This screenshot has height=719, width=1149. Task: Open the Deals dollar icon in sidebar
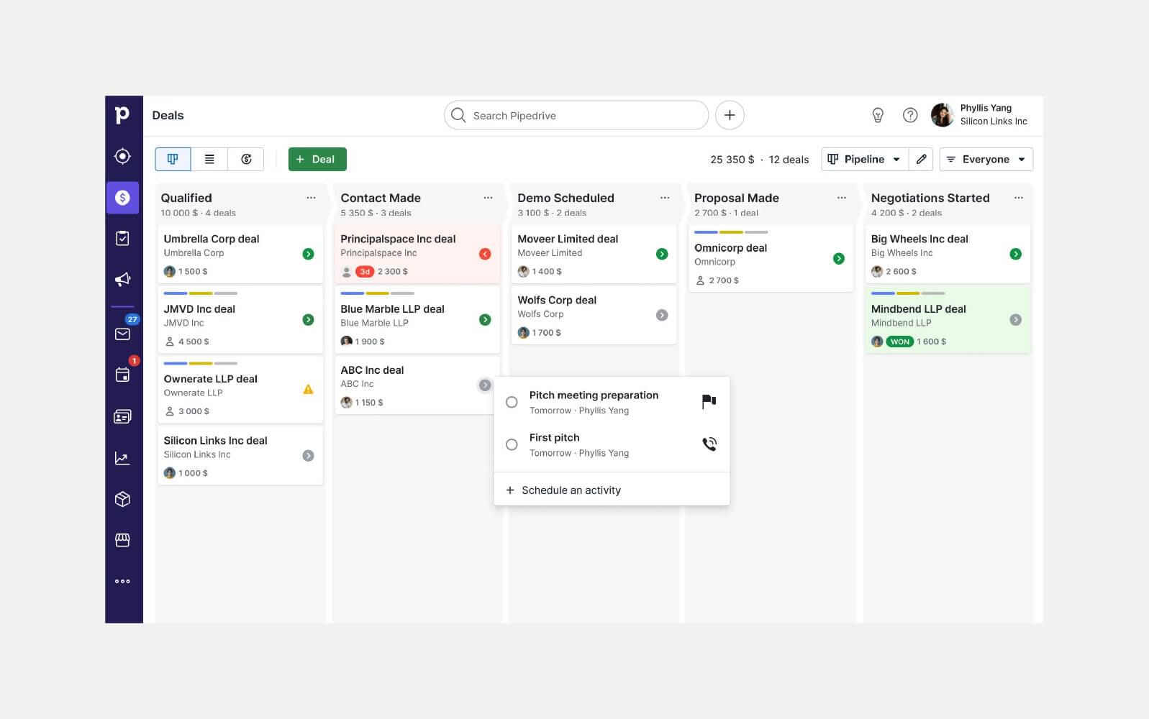[122, 198]
